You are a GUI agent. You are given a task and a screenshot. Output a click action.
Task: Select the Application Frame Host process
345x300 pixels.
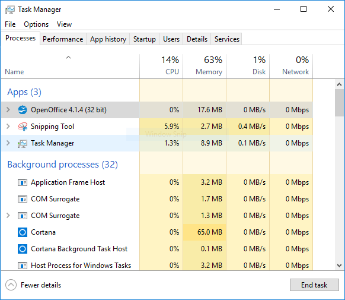tap(68, 182)
